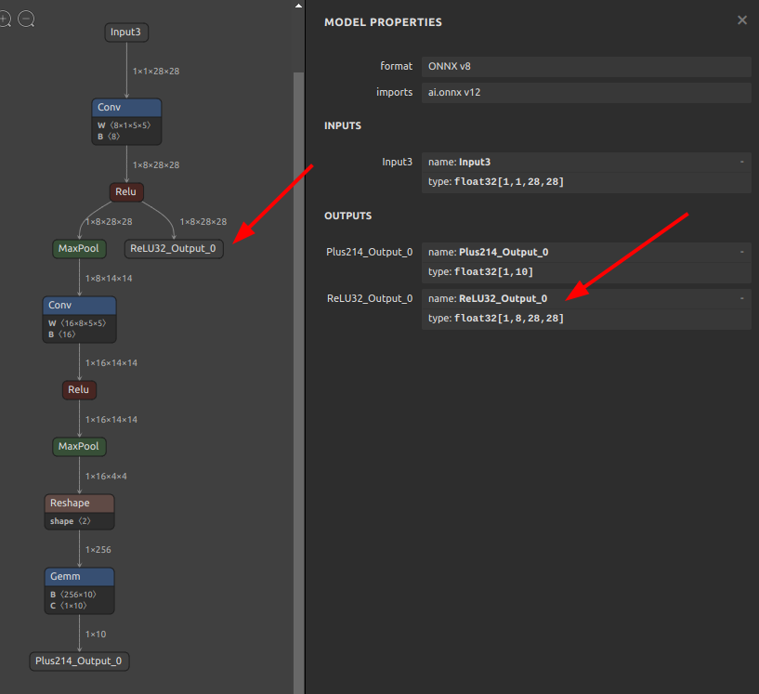
Task: Click the format field showing ONNX v8
Action: [x=585, y=66]
